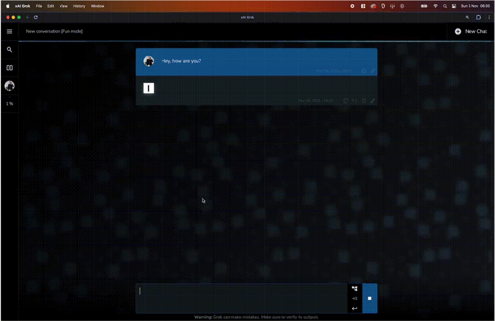
Task: Open the extensions puzzle icon menu
Action: coord(478,17)
